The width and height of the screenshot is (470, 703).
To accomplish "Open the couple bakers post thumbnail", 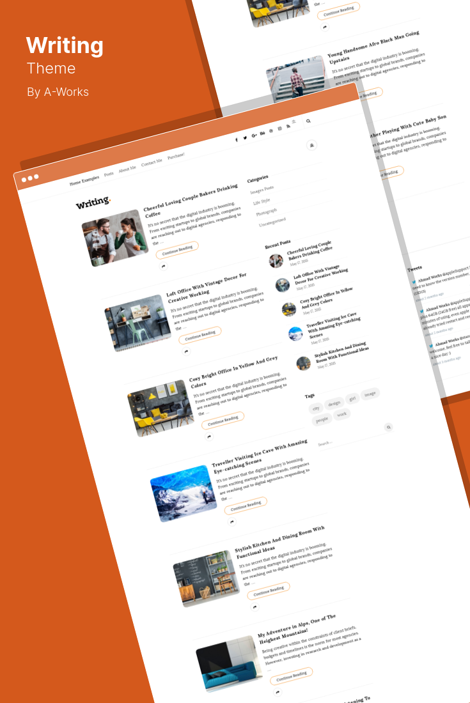I will click(x=115, y=238).
